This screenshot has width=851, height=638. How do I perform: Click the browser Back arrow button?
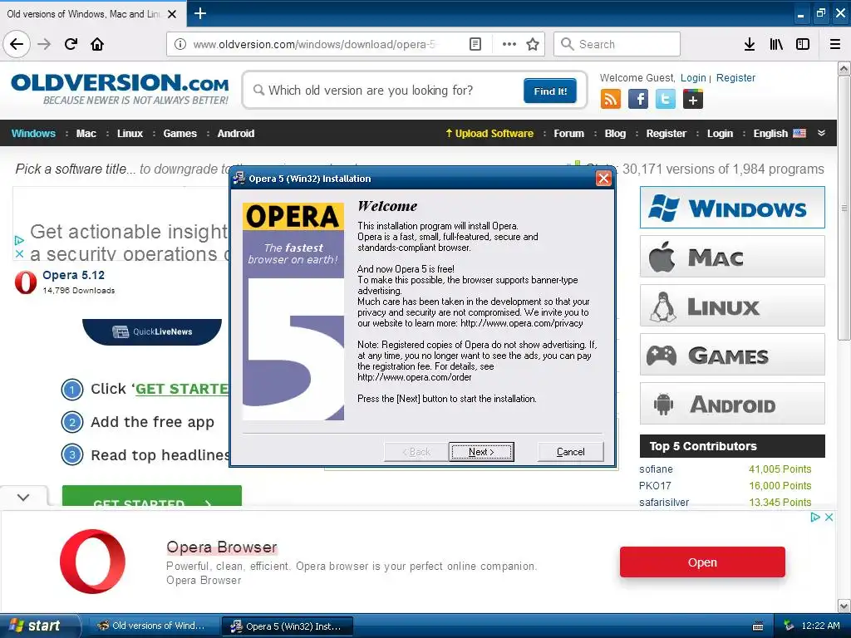click(17, 44)
